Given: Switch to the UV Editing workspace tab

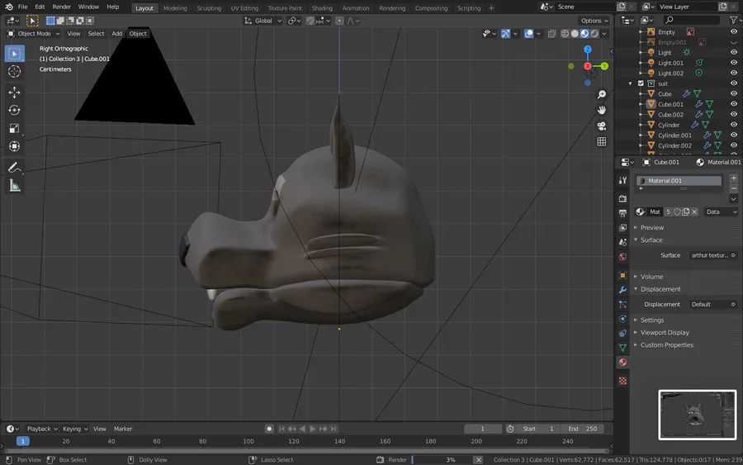Looking at the screenshot, I should [244, 8].
